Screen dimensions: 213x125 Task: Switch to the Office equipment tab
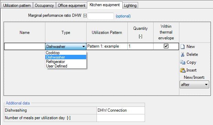click(x=71, y=5)
